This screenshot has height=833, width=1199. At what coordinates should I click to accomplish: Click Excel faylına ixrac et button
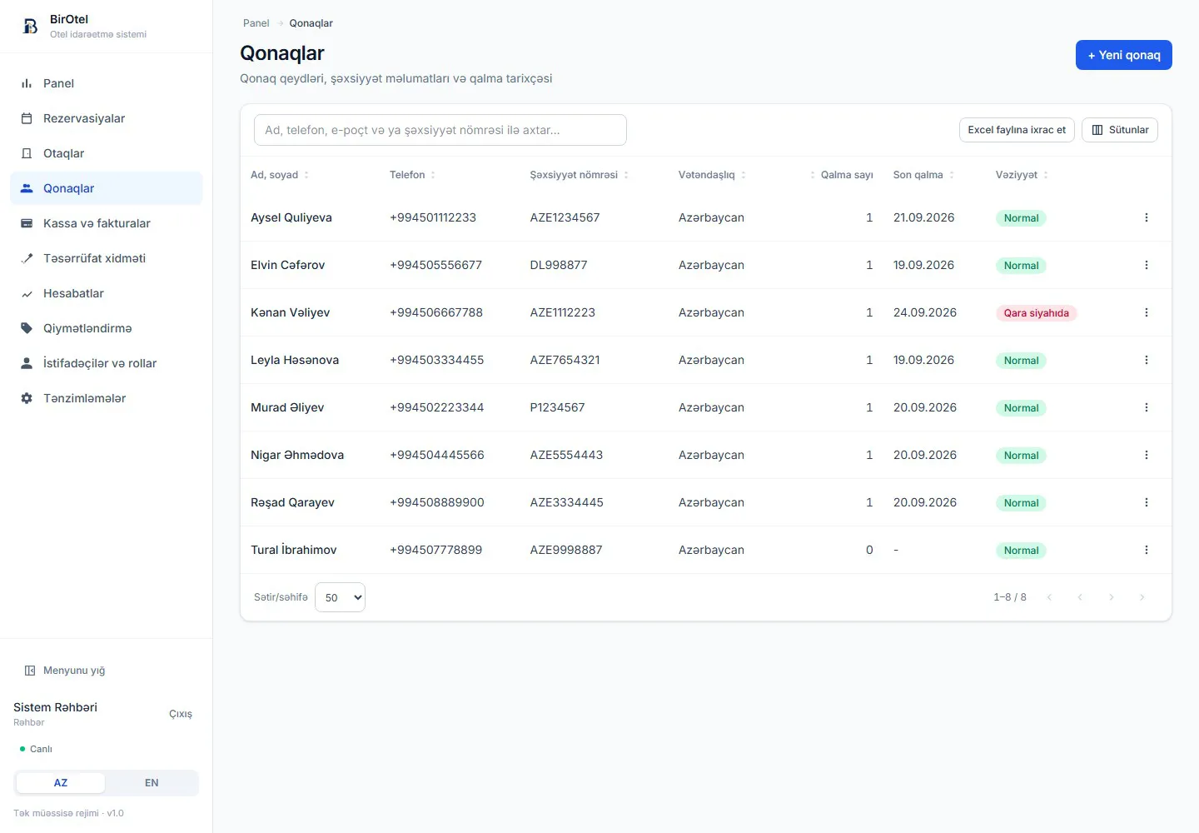click(x=1017, y=130)
